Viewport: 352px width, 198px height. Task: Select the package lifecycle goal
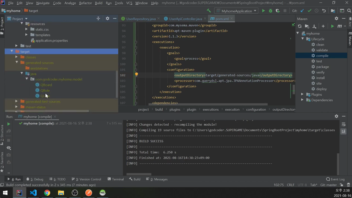click(x=322, y=67)
